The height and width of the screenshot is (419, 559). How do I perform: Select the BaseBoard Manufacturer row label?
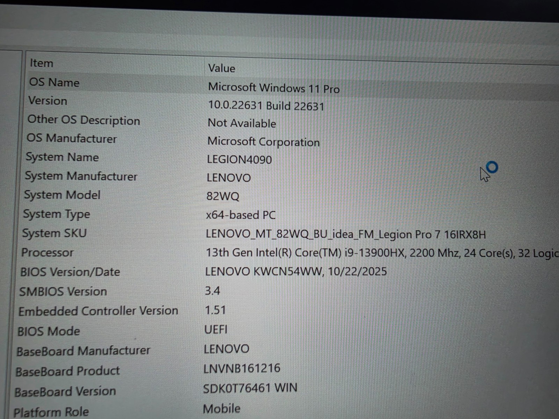click(83, 351)
